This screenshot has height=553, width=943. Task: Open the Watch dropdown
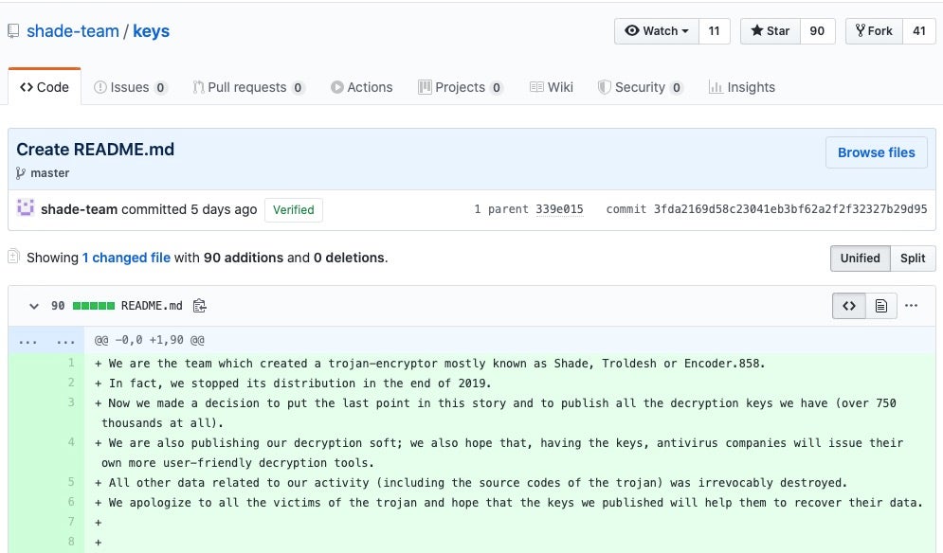coord(656,31)
